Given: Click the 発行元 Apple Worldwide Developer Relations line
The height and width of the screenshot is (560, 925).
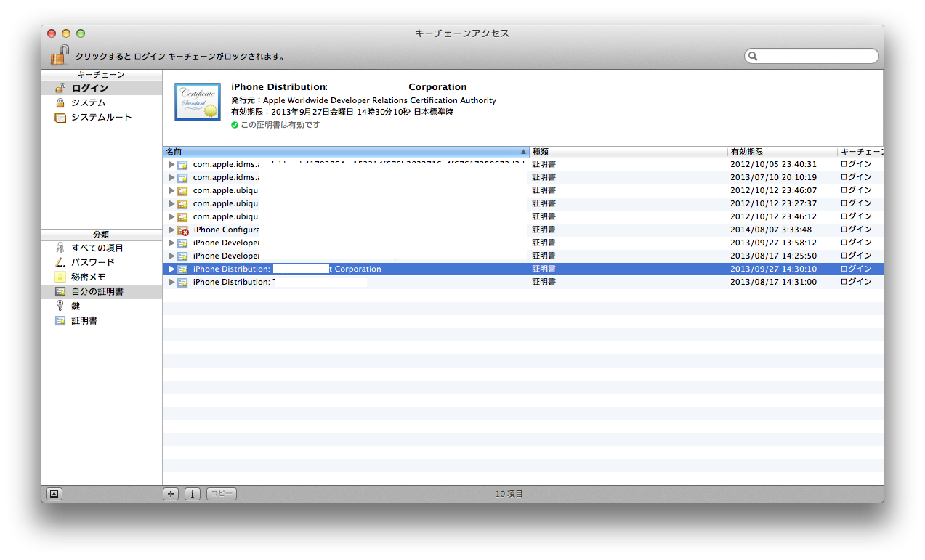Looking at the screenshot, I should (363, 100).
